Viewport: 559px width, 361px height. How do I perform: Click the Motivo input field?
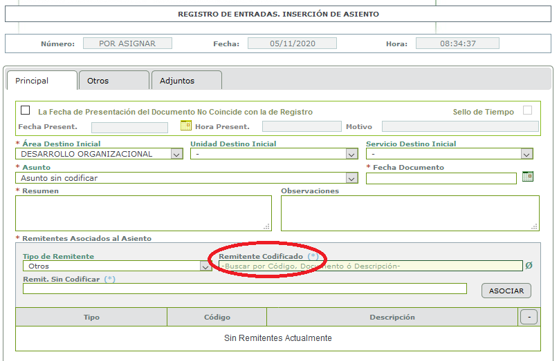tap(460, 126)
